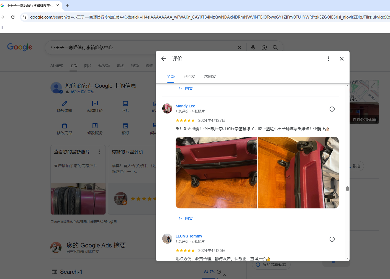This screenshot has width=390, height=279.
Task: View the first red suitcase photo
Action: [x=216, y=172]
